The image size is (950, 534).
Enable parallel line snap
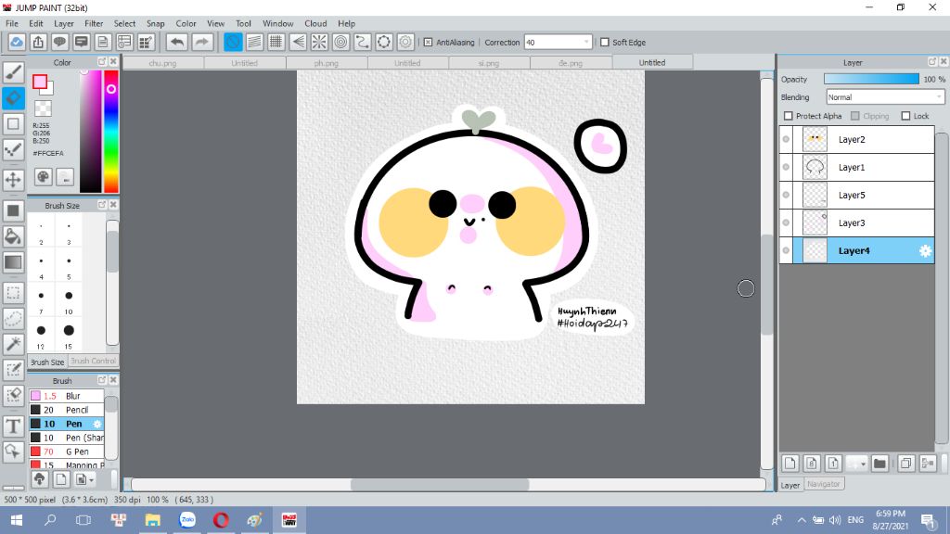[x=254, y=42]
